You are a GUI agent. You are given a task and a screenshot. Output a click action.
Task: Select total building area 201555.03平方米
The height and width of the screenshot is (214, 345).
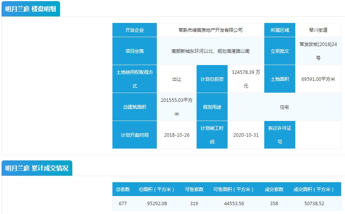click(x=177, y=107)
